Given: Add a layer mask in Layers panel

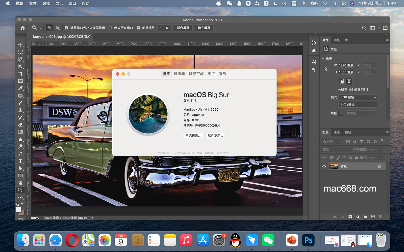Looking at the screenshot, I should click(350, 216).
